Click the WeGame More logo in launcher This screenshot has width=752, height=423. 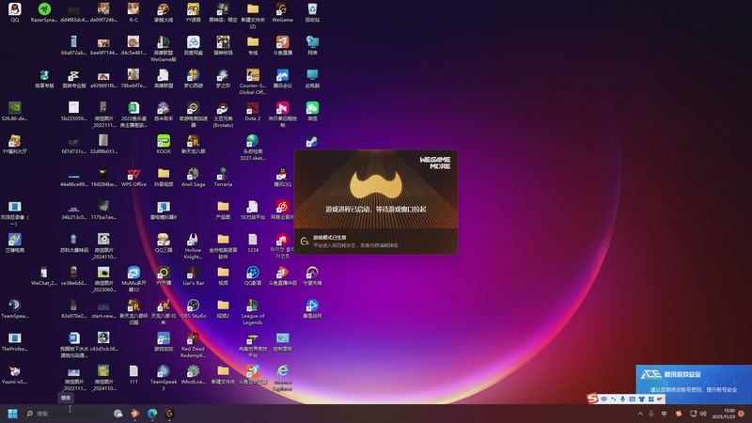[x=435, y=163]
